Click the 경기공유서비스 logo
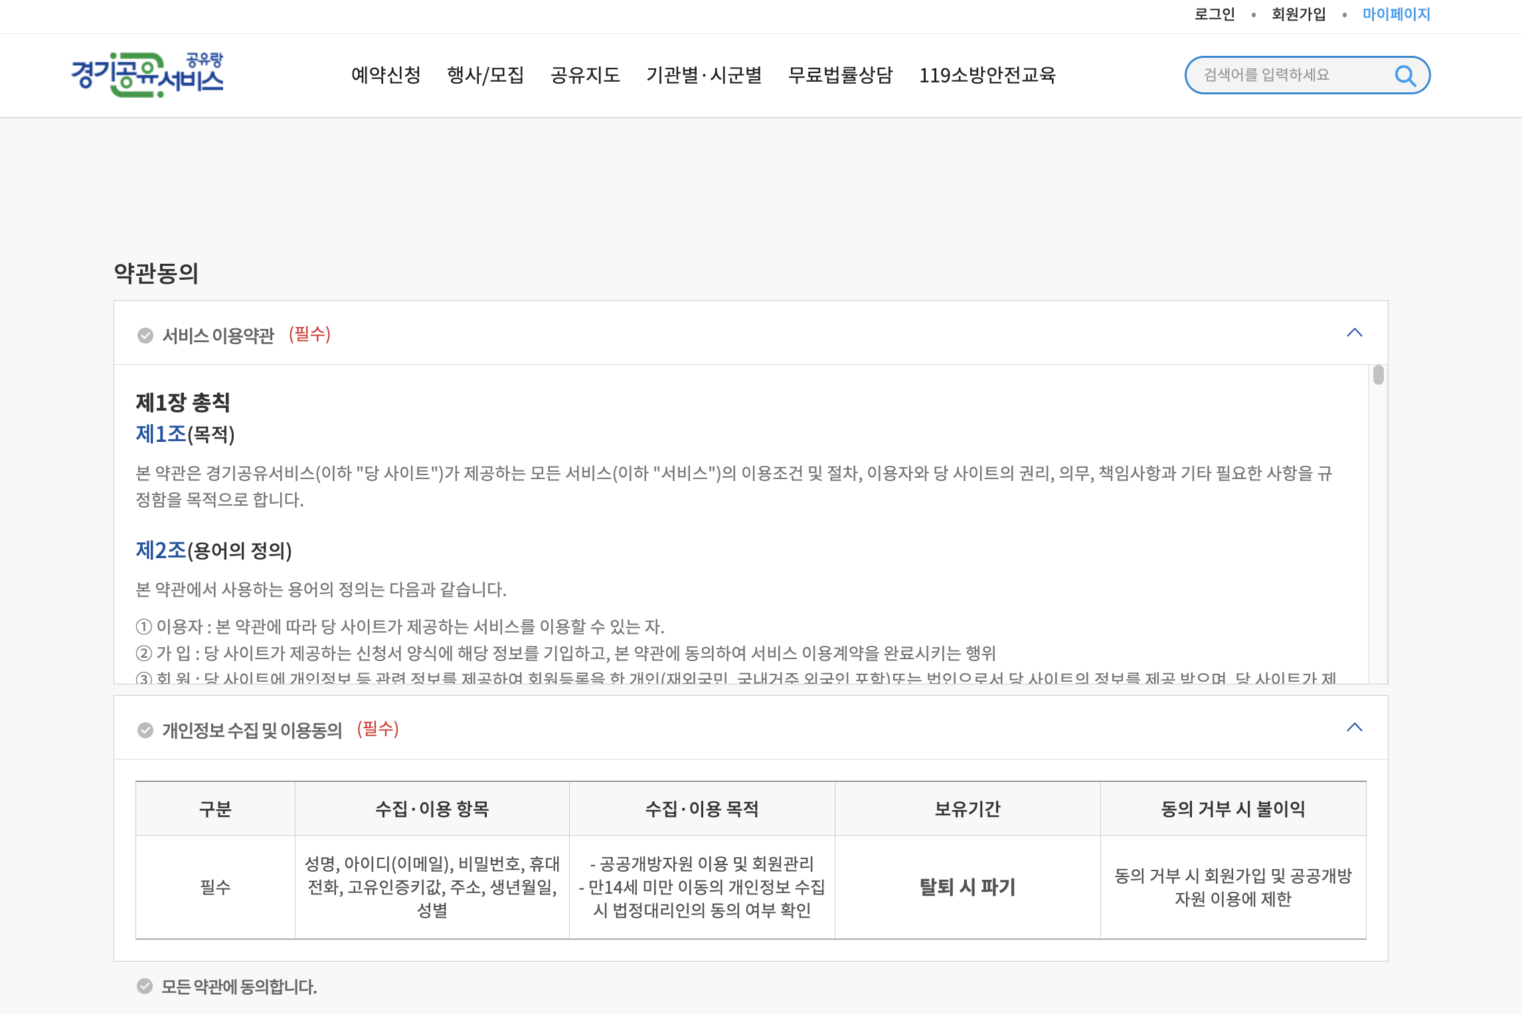This screenshot has height=1014, width=1522. tap(147, 75)
